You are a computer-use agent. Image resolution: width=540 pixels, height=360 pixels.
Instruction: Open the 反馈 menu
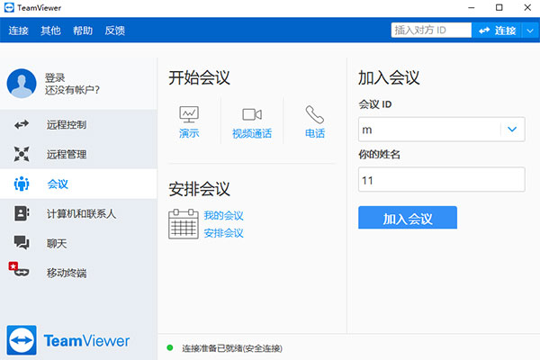coord(114,31)
